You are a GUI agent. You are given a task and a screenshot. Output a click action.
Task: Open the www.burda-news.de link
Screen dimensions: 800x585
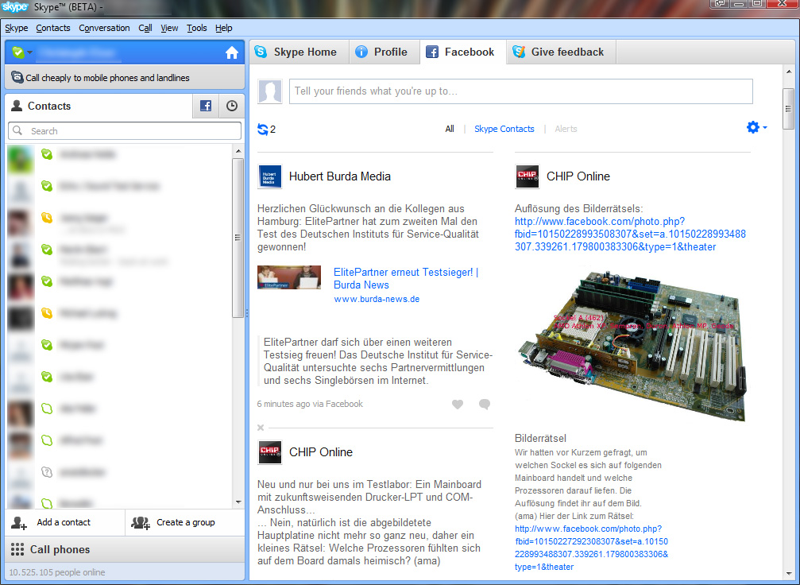[377, 300]
